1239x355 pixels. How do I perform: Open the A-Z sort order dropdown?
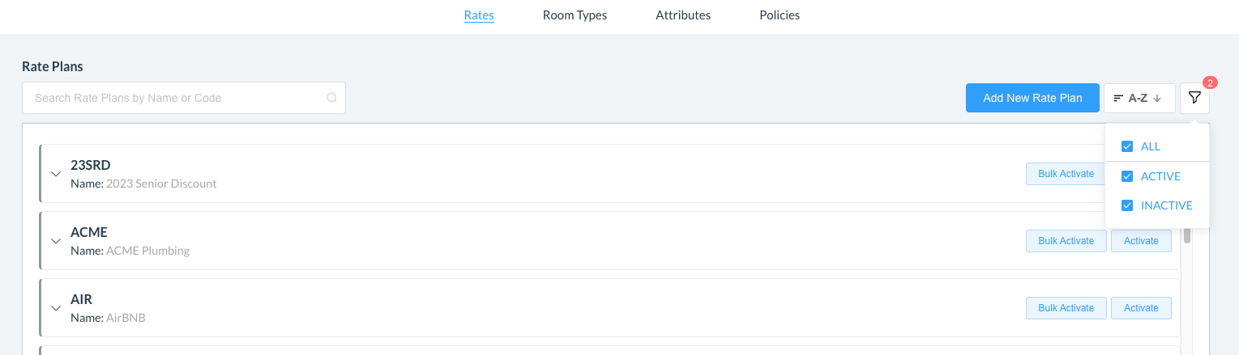pyautogui.click(x=1139, y=98)
